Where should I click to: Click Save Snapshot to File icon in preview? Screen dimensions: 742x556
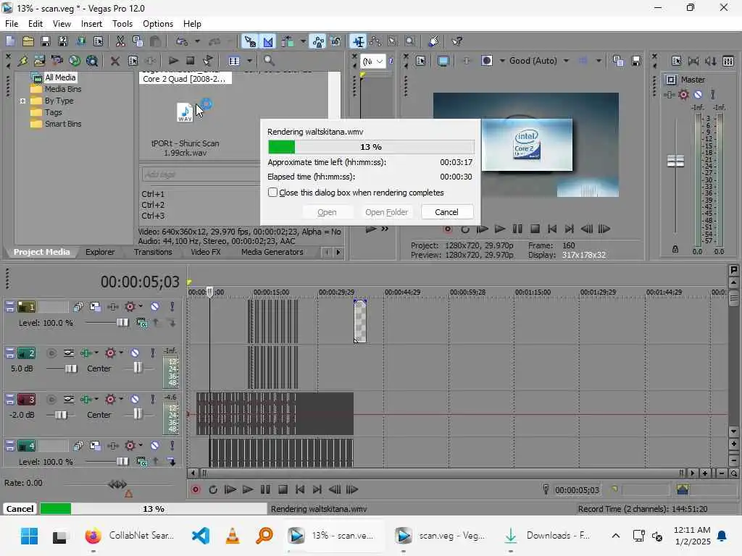pos(636,61)
